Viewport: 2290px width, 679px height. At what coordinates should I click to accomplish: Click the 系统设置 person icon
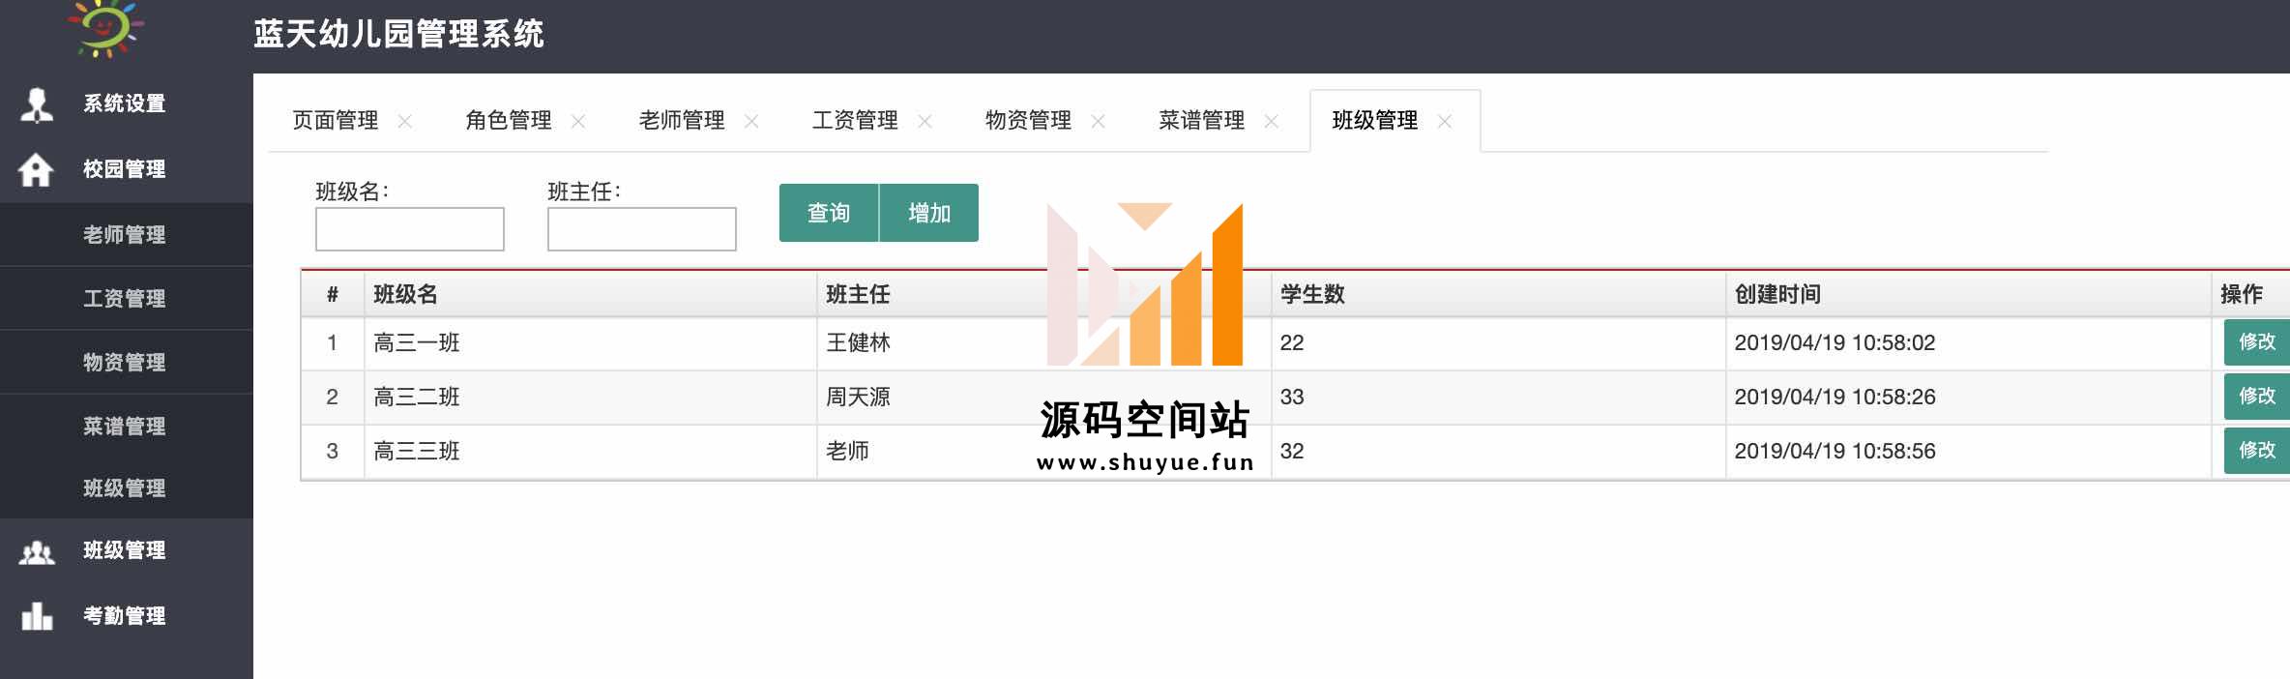[37, 104]
